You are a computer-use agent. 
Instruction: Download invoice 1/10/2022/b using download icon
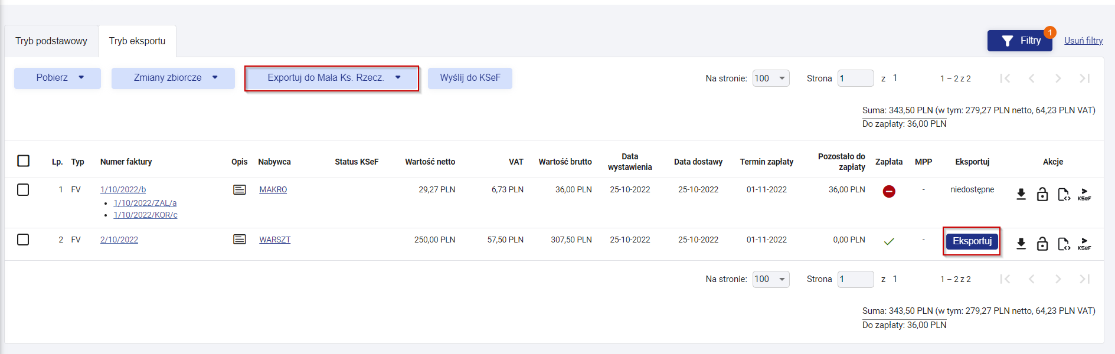1021,194
